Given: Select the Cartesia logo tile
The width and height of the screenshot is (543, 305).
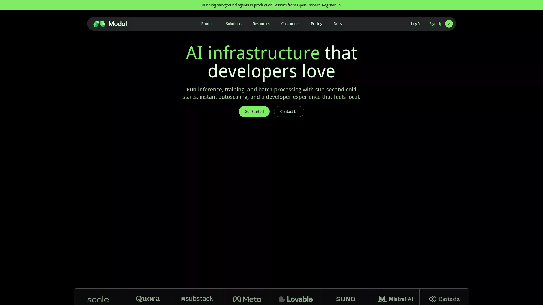Looking at the screenshot, I should [444, 297].
